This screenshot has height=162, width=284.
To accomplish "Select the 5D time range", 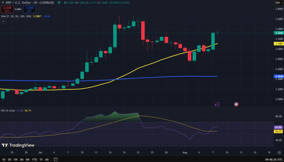I will (x=9, y=160).
